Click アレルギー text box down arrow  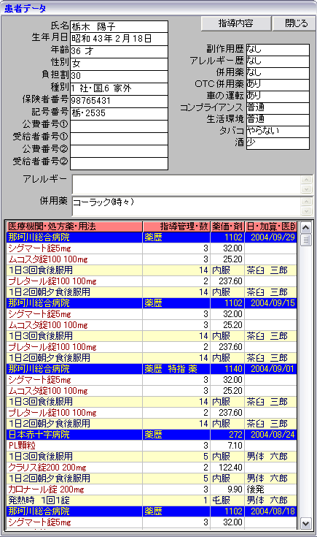[306, 188]
